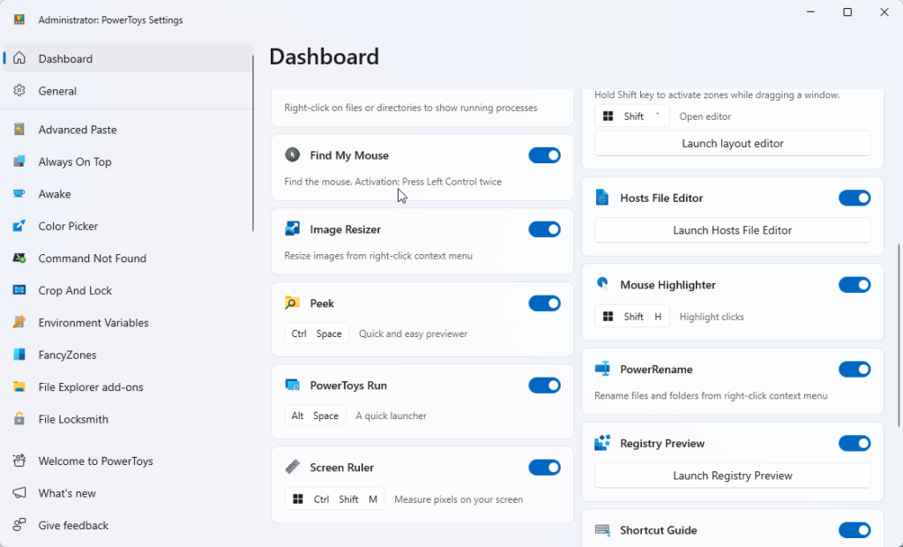Image resolution: width=903 pixels, height=547 pixels.
Task: Click the sidebar navigation scrollbar
Action: 253,143
